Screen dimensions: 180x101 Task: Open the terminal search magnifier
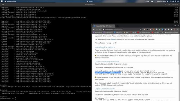click(165, 4)
